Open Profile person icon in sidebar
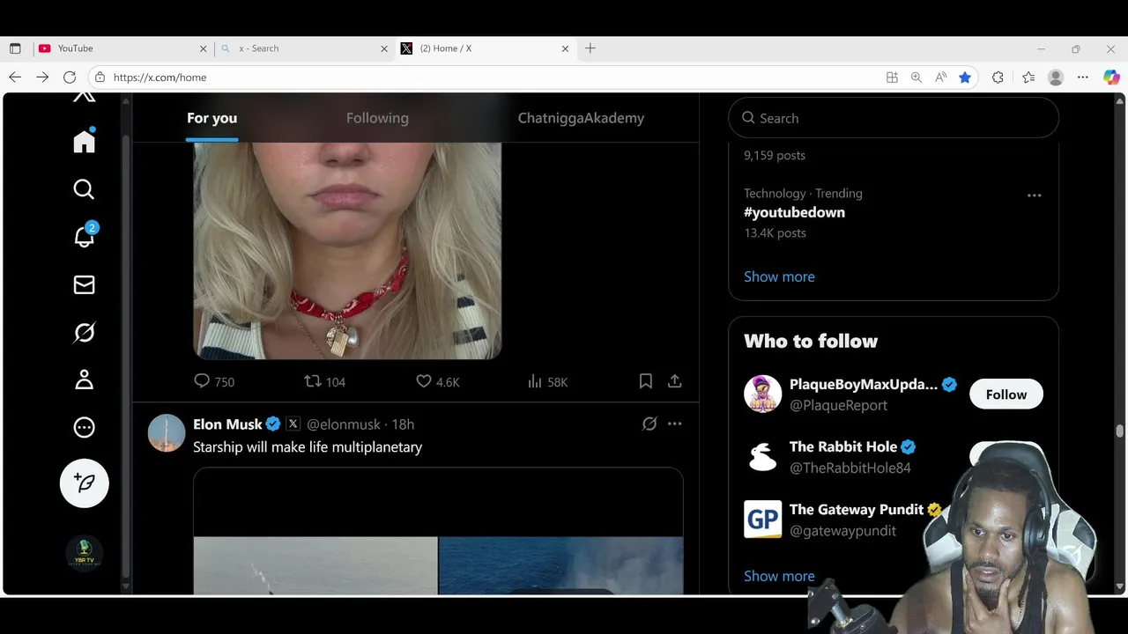Screen dimensions: 1128x634 pos(84,380)
